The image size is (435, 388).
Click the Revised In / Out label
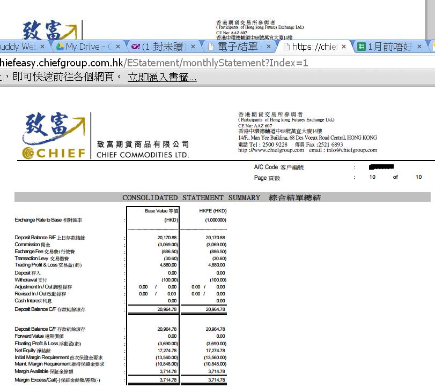click(x=40, y=294)
